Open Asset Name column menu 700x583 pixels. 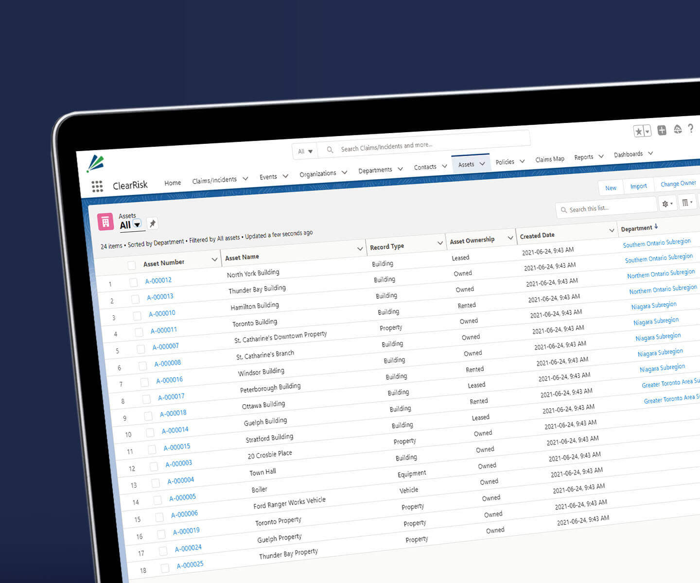[x=360, y=248]
